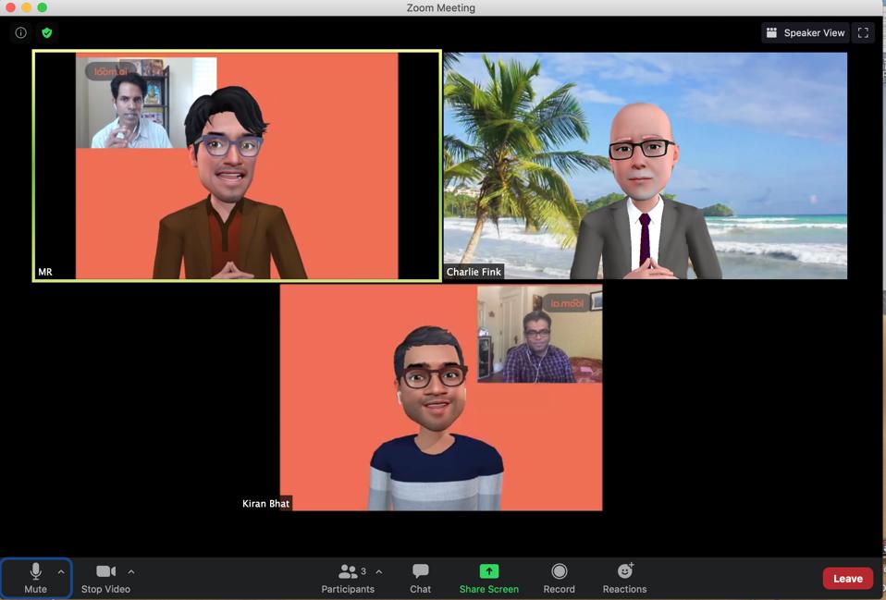
Task: Stop Video camera toggle
Action: click(105, 577)
